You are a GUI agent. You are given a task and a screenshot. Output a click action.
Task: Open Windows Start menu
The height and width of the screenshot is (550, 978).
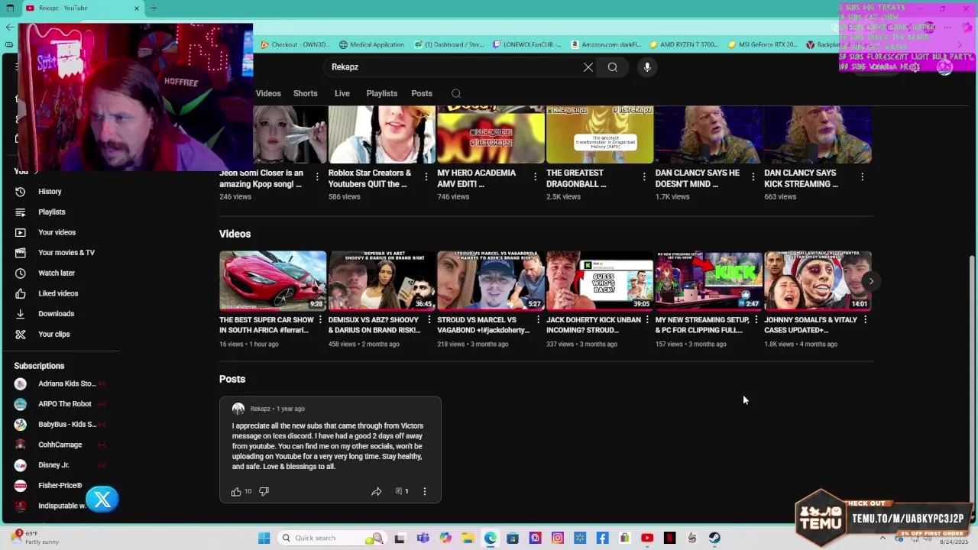click(x=264, y=538)
